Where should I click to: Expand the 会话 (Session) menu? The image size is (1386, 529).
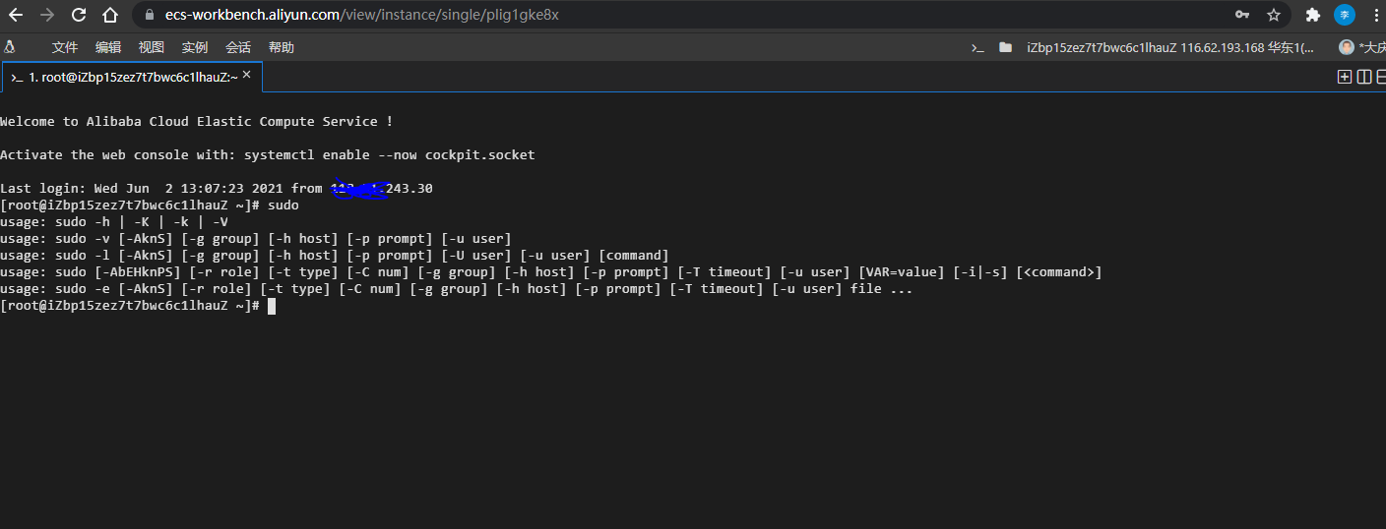[238, 47]
